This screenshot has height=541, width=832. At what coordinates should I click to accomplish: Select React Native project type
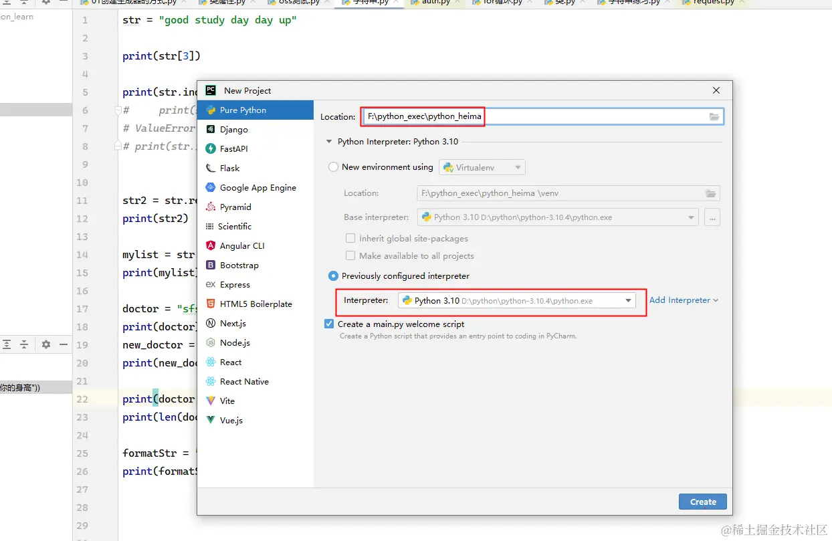(x=255, y=382)
